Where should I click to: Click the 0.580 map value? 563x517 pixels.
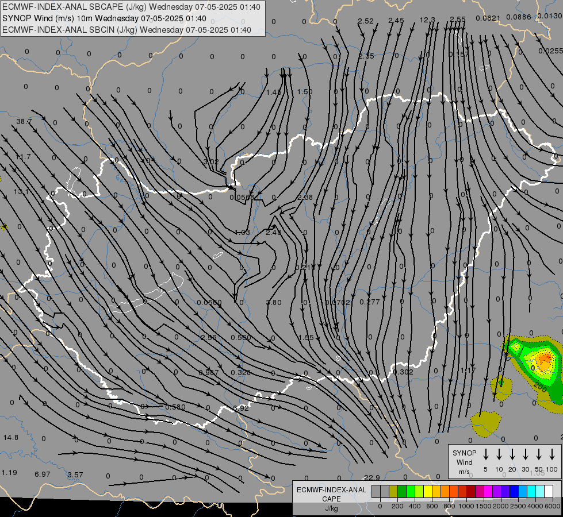175,407
